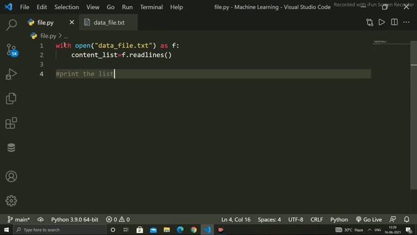Open the Help menu
The image size is (417, 235).
(177, 7)
